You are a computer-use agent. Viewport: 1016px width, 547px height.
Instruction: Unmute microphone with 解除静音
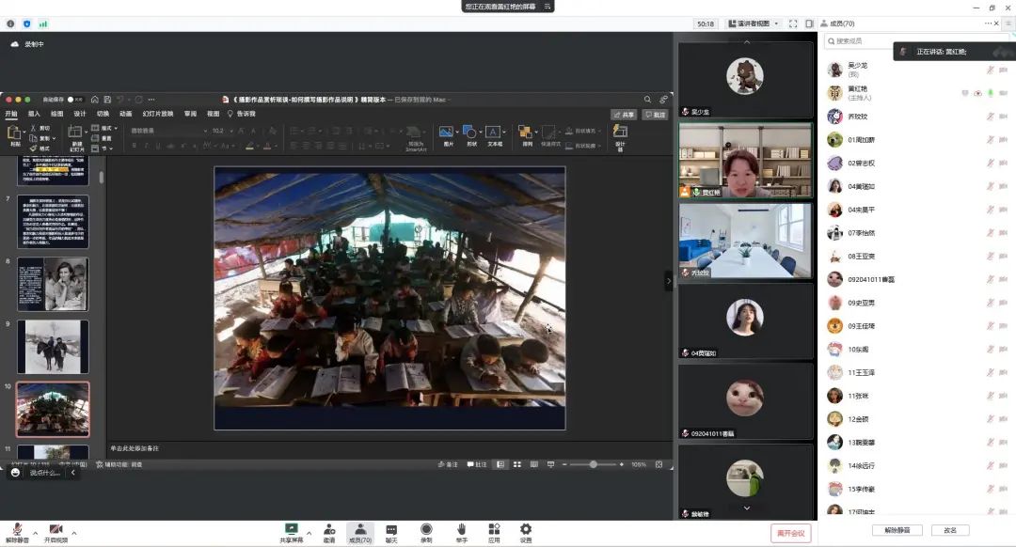(x=17, y=532)
